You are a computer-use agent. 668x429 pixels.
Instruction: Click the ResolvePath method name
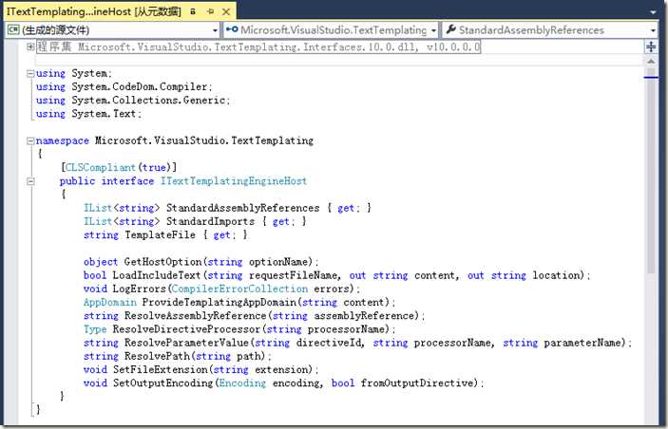[x=157, y=357]
